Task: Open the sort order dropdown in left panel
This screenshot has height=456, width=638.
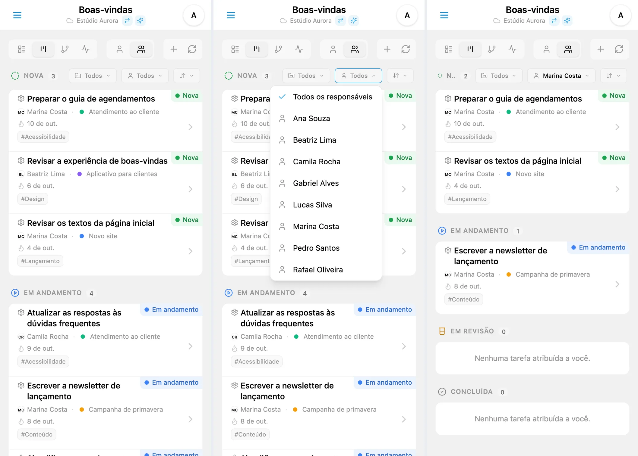Action: [x=187, y=76]
